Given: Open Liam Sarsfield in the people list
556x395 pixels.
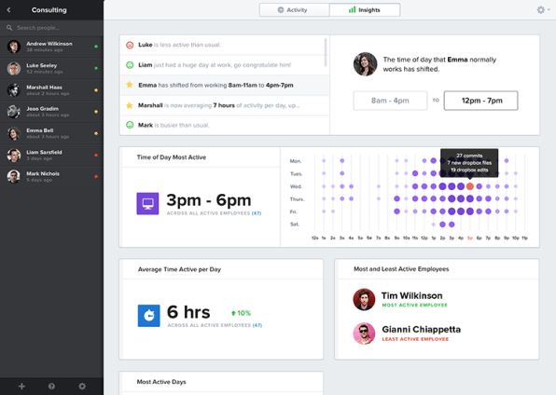Looking at the screenshot, I should [x=51, y=155].
